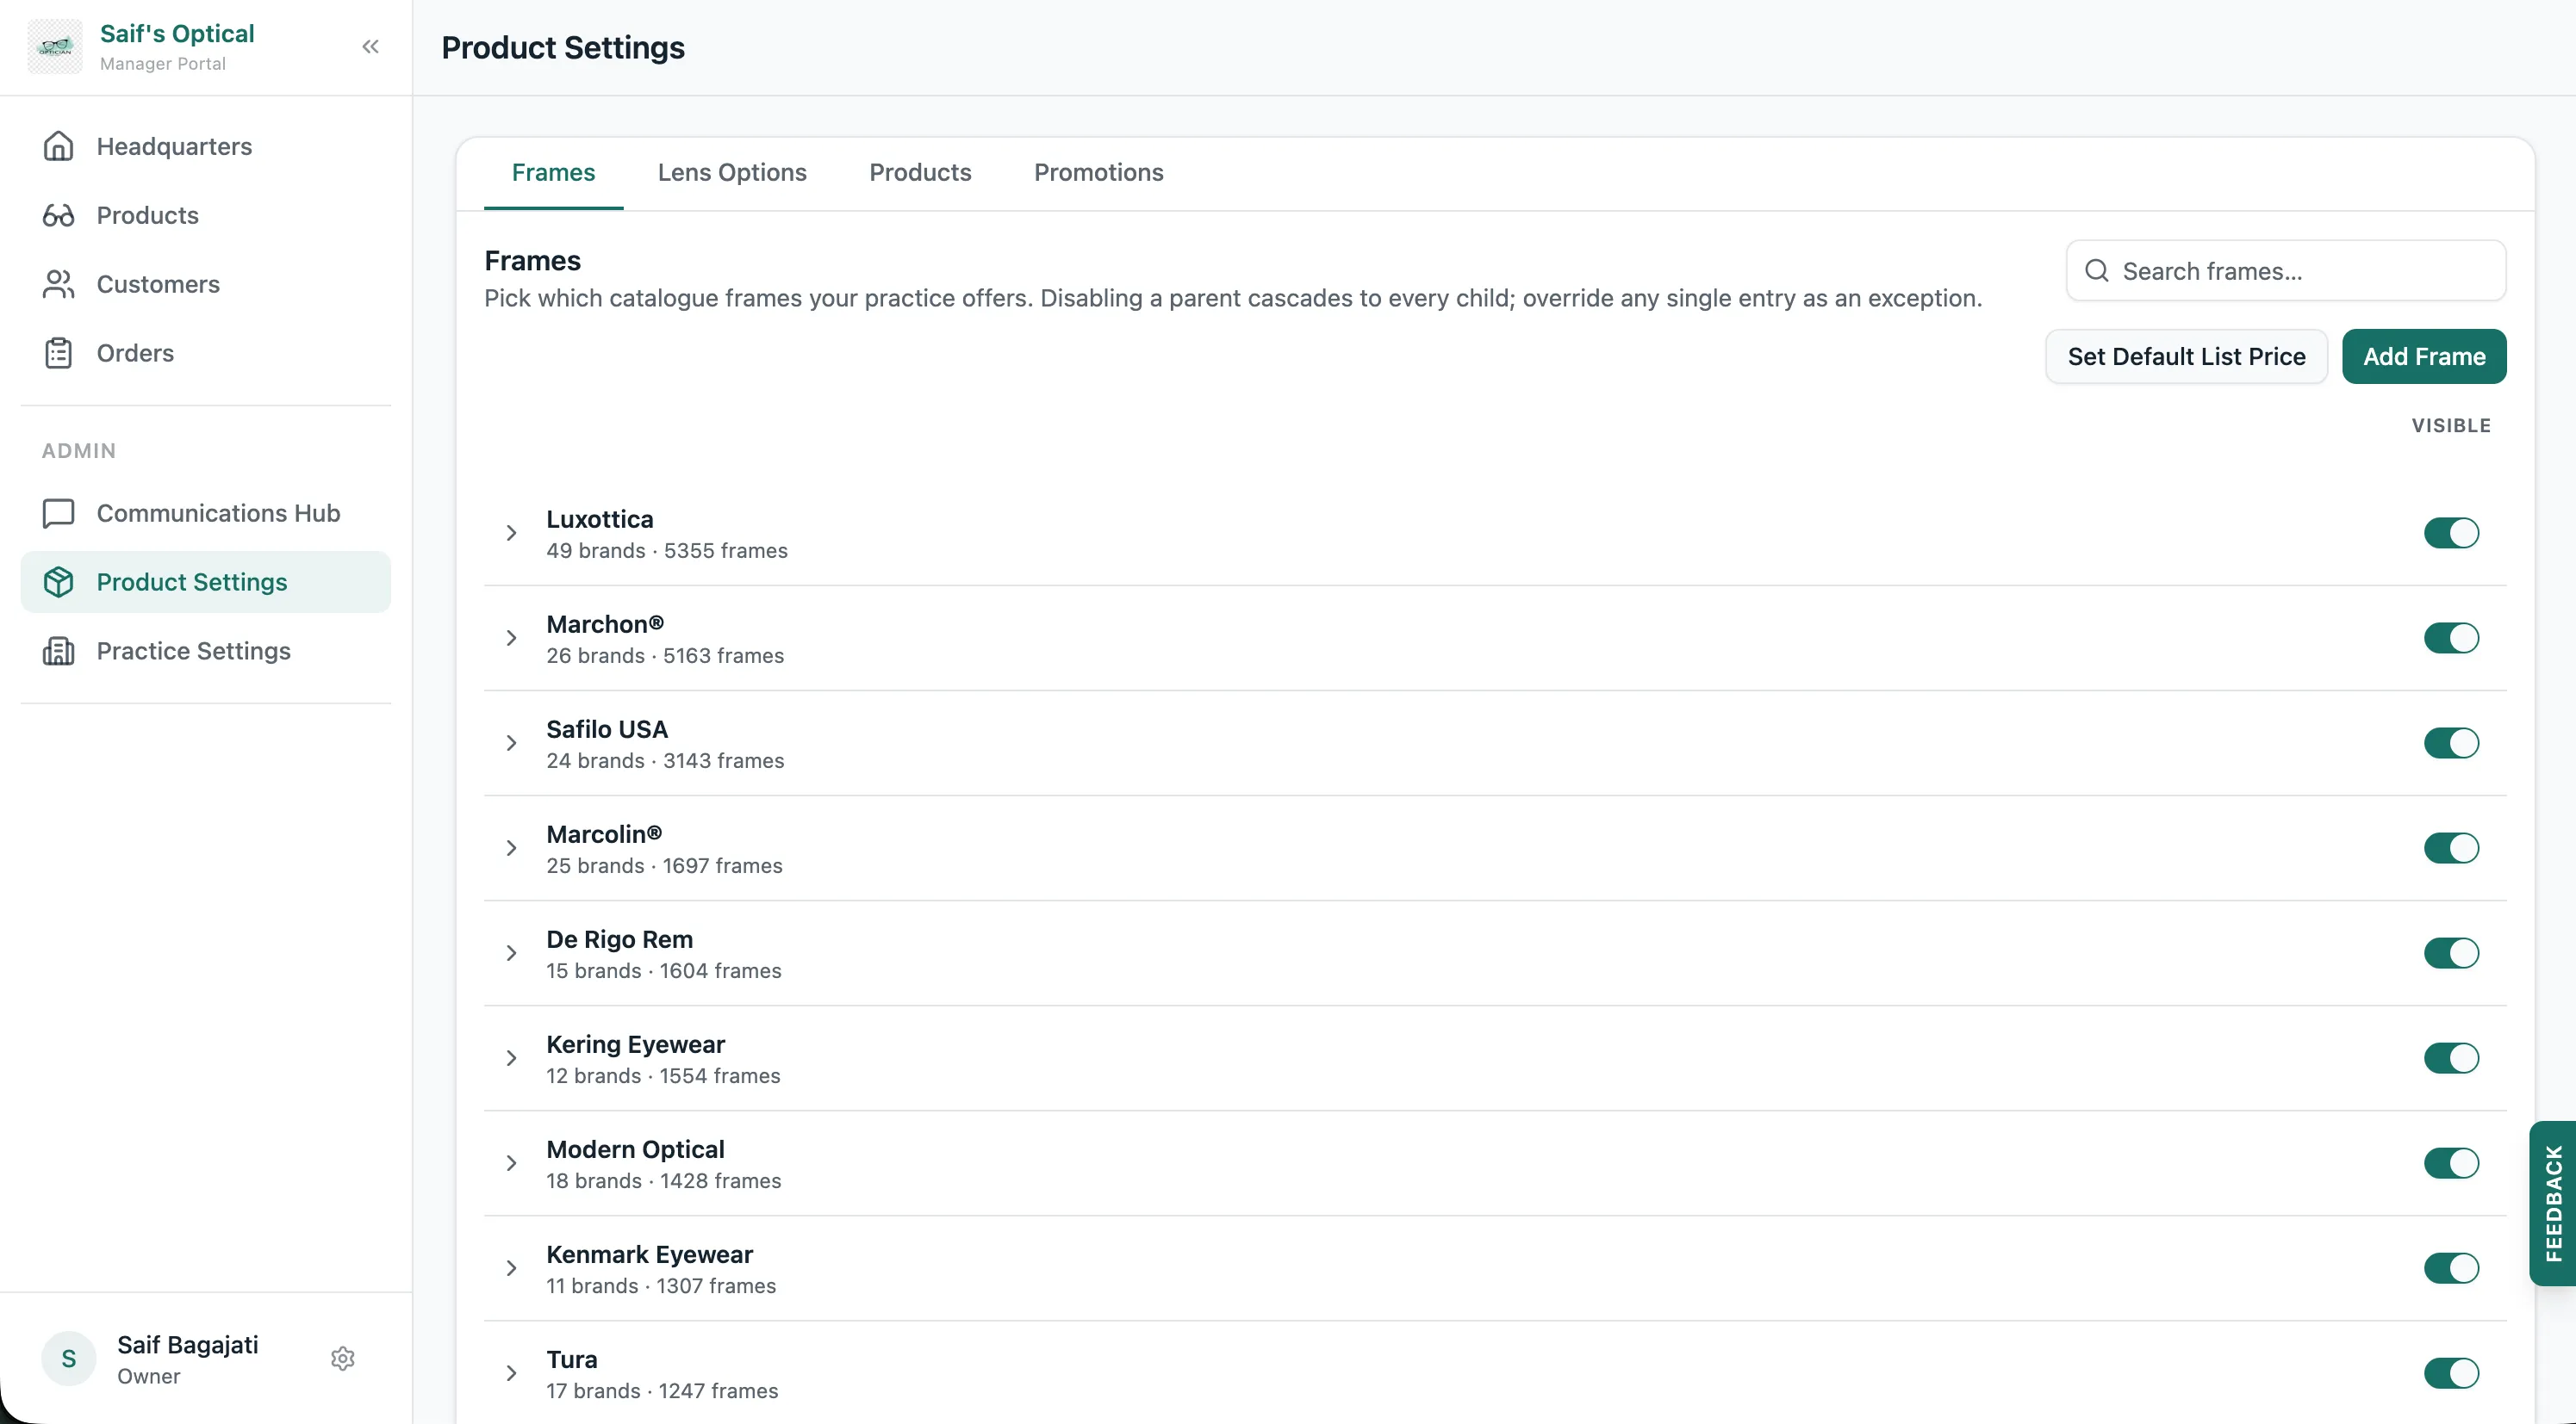
Task: Click the Headquarters home icon
Action: (x=58, y=145)
